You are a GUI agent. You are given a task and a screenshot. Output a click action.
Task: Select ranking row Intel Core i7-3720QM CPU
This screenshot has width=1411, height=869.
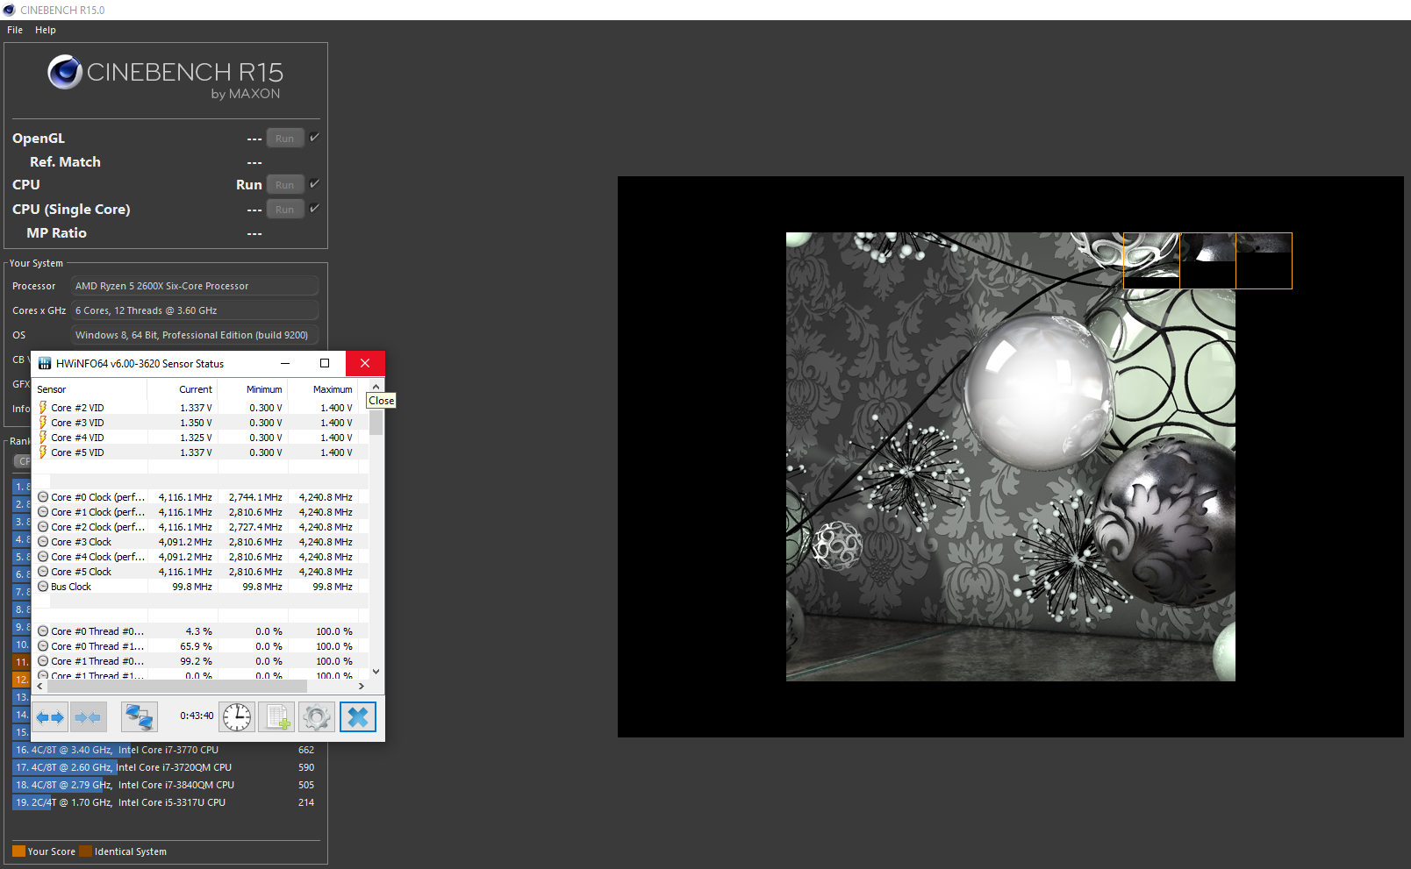point(164,767)
